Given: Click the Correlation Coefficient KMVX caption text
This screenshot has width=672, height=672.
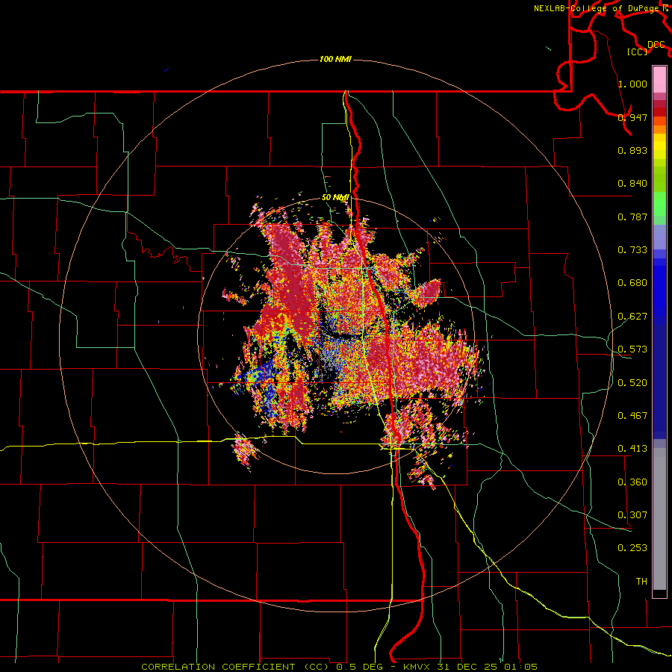Looking at the screenshot, I should [x=340, y=667].
